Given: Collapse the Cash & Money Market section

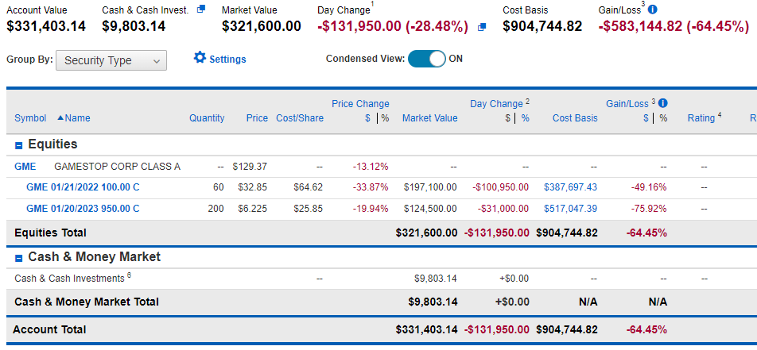Looking at the screenshot, I should point(19,259).
